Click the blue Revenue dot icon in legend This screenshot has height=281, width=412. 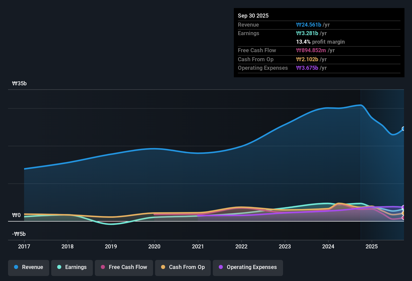click(x=16, y=267)
